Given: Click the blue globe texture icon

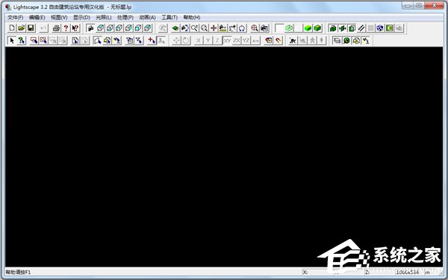Looking at the screenshot, I should [380, 28].
